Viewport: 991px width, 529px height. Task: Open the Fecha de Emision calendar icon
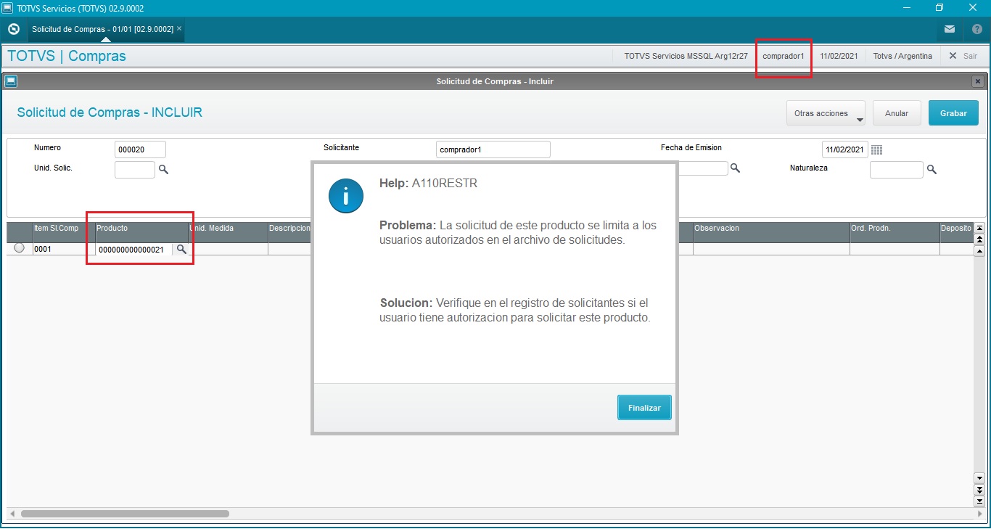point(877,150)
